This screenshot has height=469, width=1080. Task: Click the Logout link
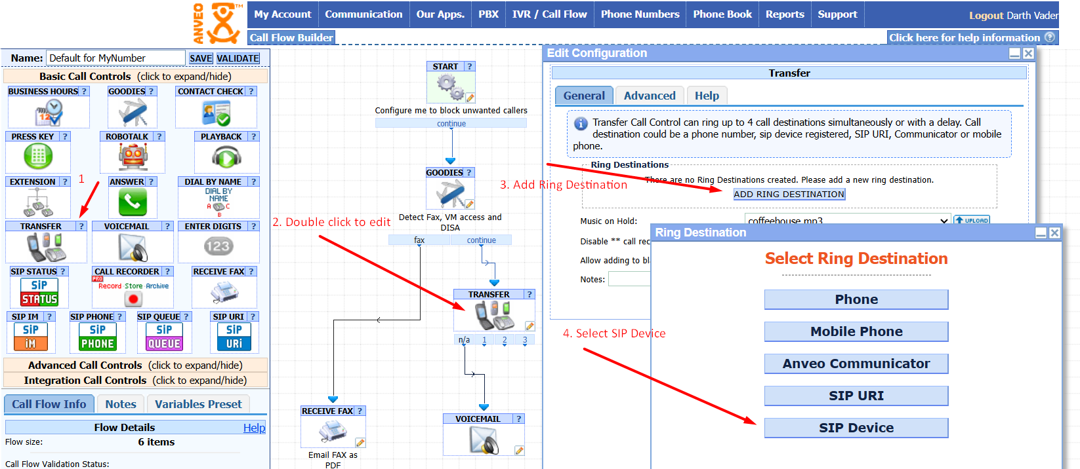[986, 15]
